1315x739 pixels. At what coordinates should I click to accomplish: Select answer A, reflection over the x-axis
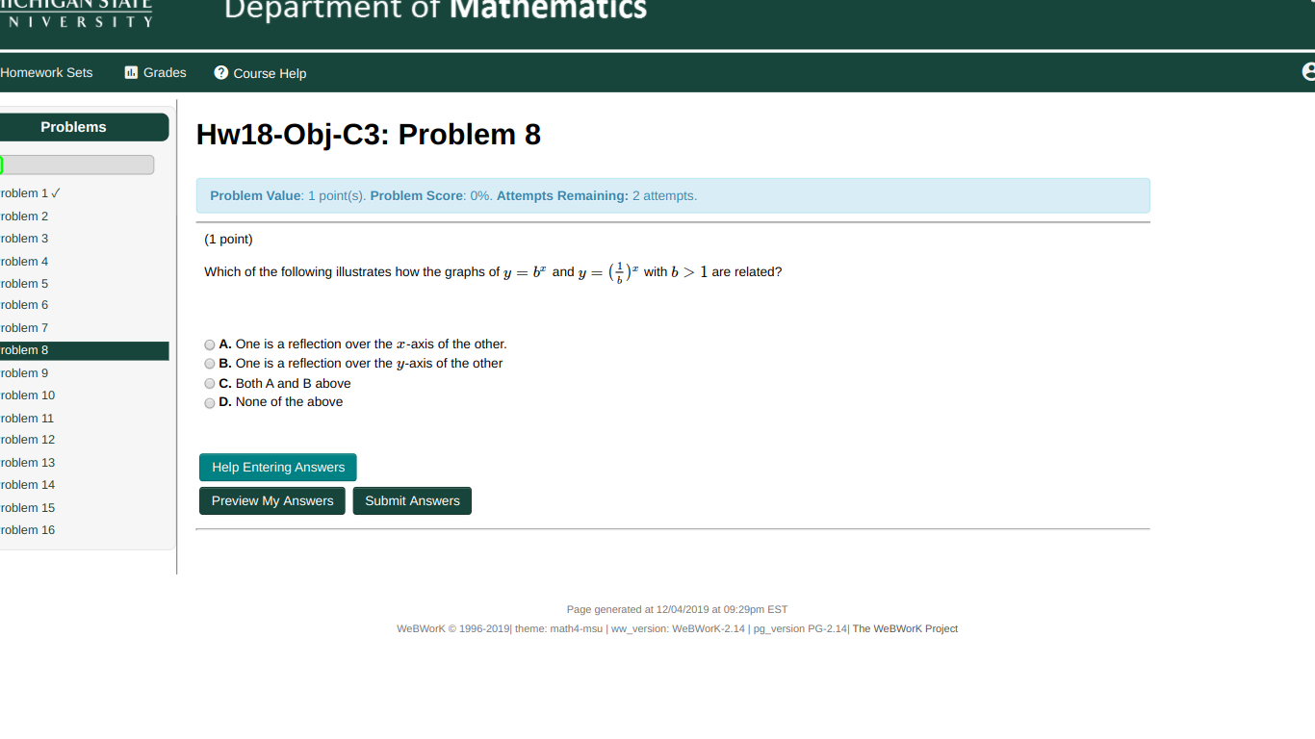point(209,344)
